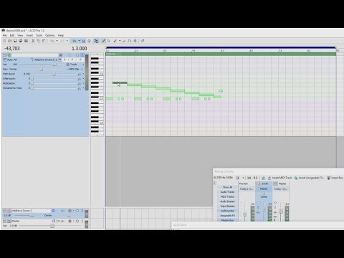Open the Aftertouch envelope dropdown arrow

pyautogui.click(x=83, y=79)
